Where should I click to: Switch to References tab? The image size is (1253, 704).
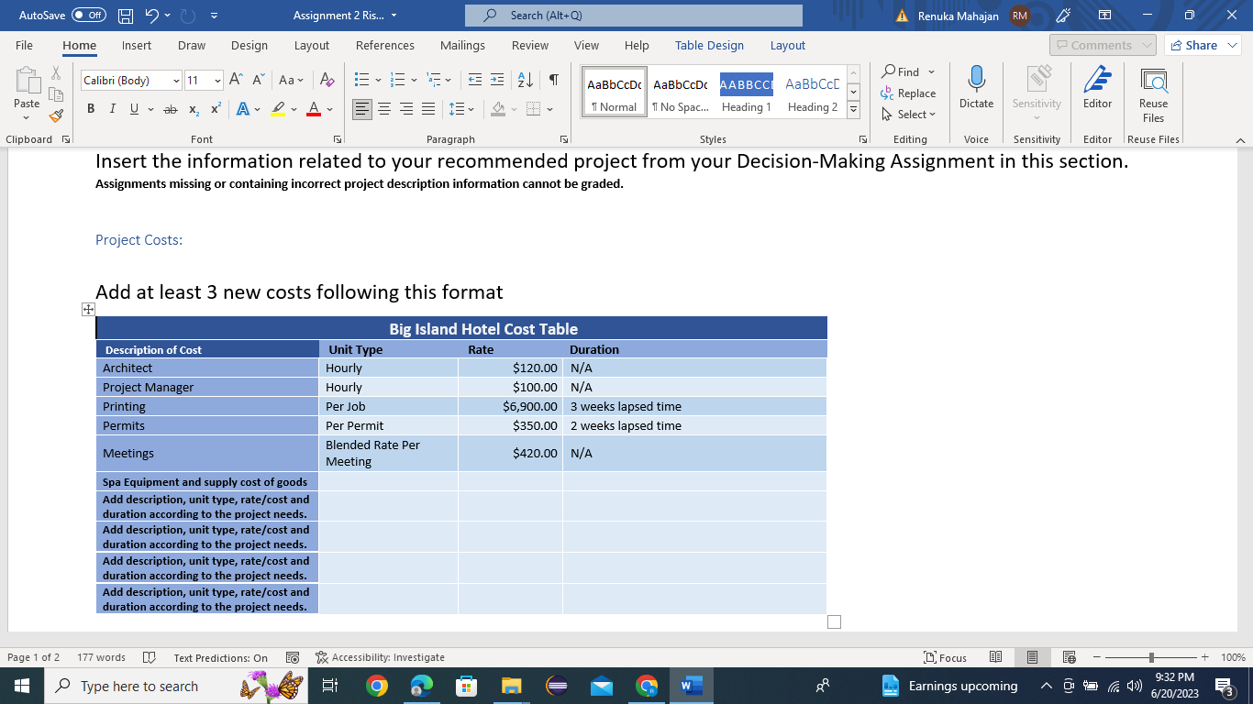point(385,45)
